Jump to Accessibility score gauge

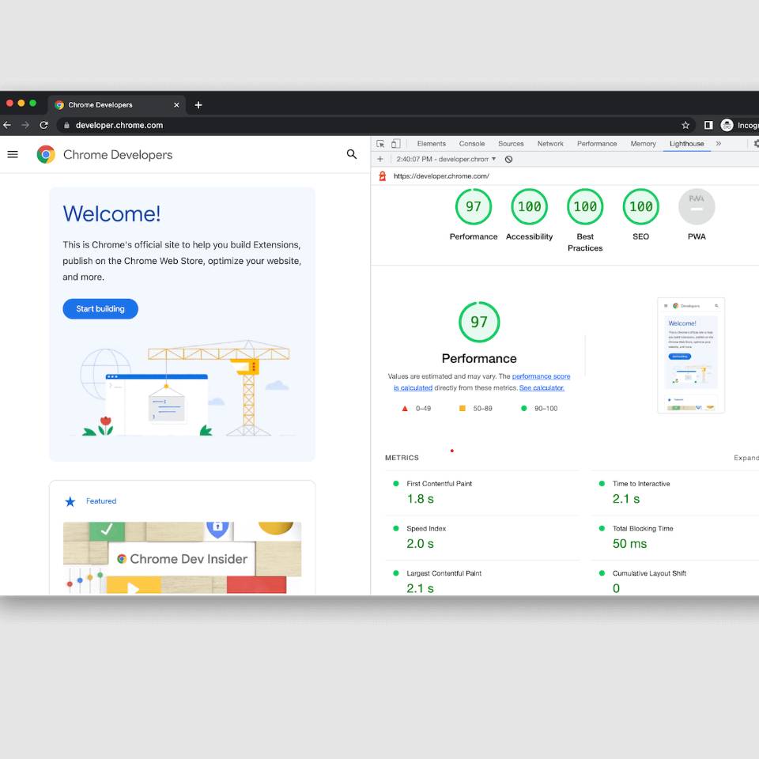pos(529,206)
